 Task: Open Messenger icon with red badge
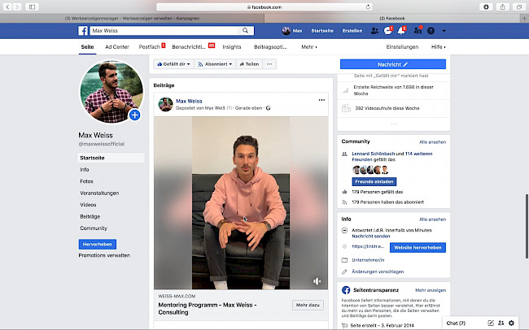388,31
